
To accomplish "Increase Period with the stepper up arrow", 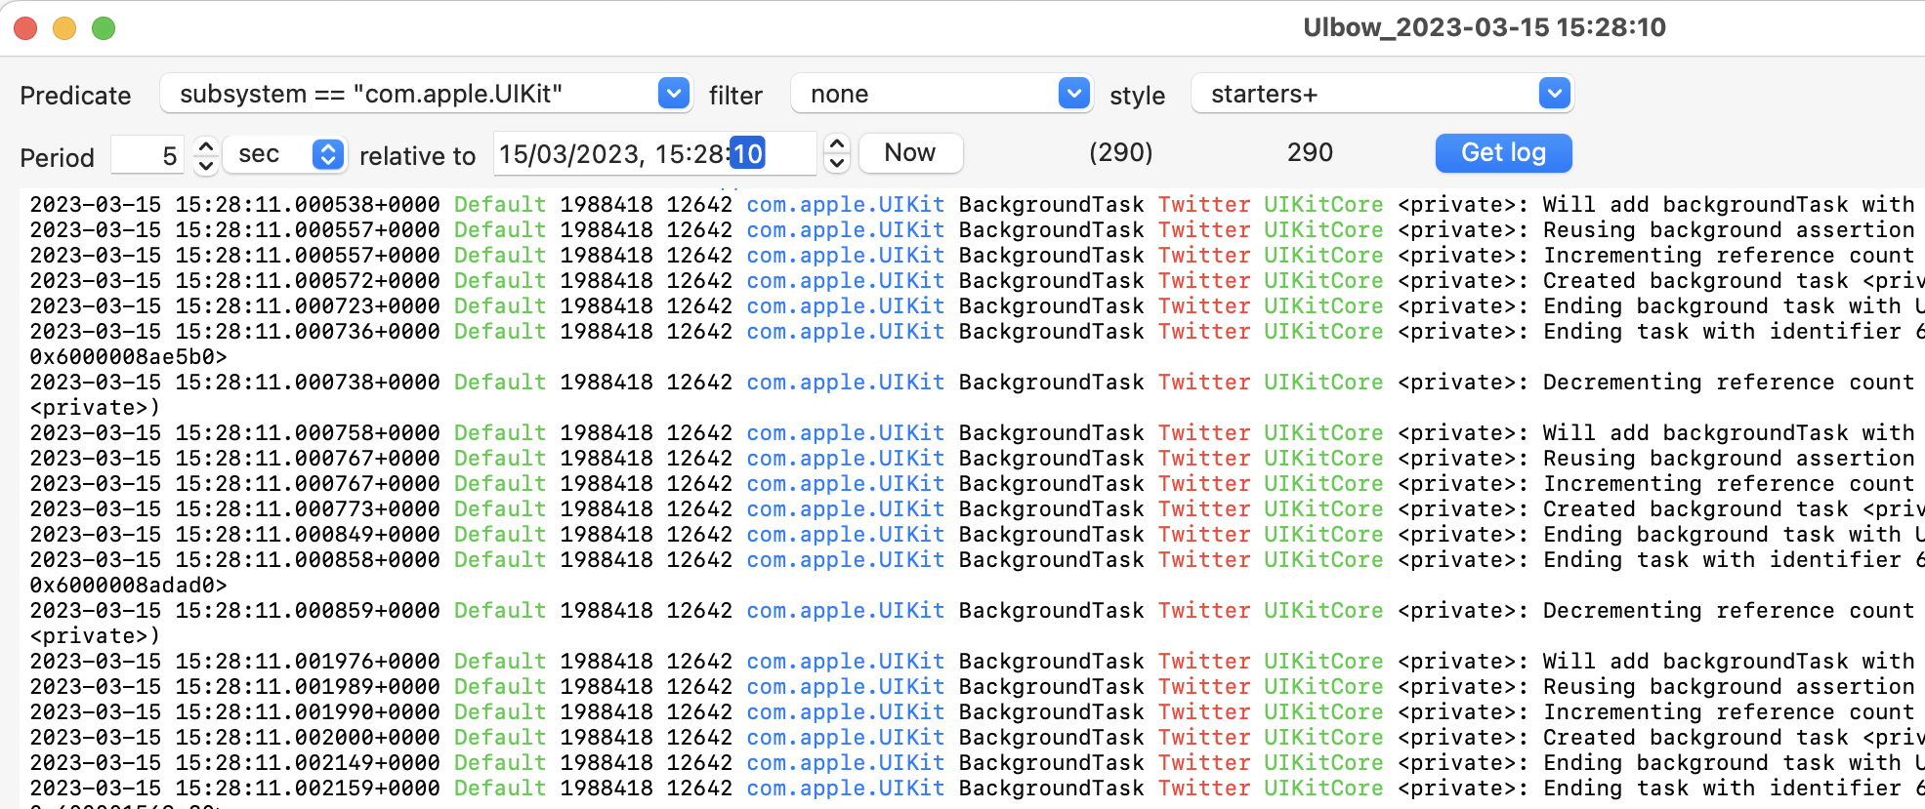I will click(205, 145).
